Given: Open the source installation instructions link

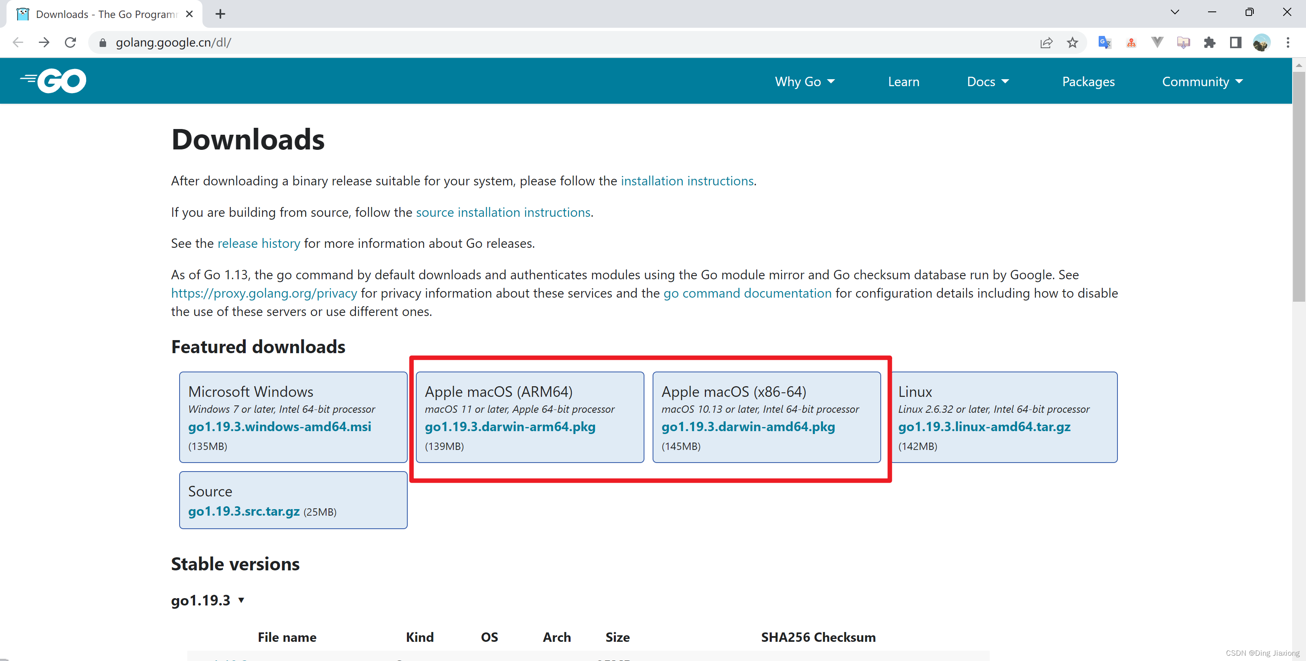Looking at the screenshot, I should tap(503, 212).
